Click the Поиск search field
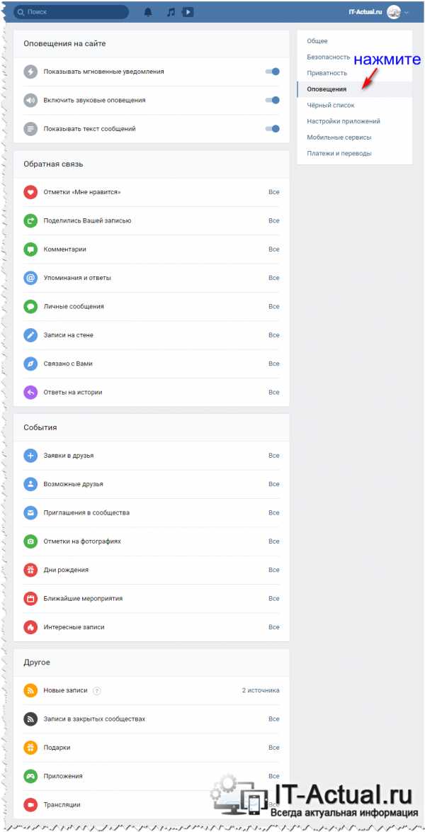Screen dimensions: 425x832 (x=71, y=11)
